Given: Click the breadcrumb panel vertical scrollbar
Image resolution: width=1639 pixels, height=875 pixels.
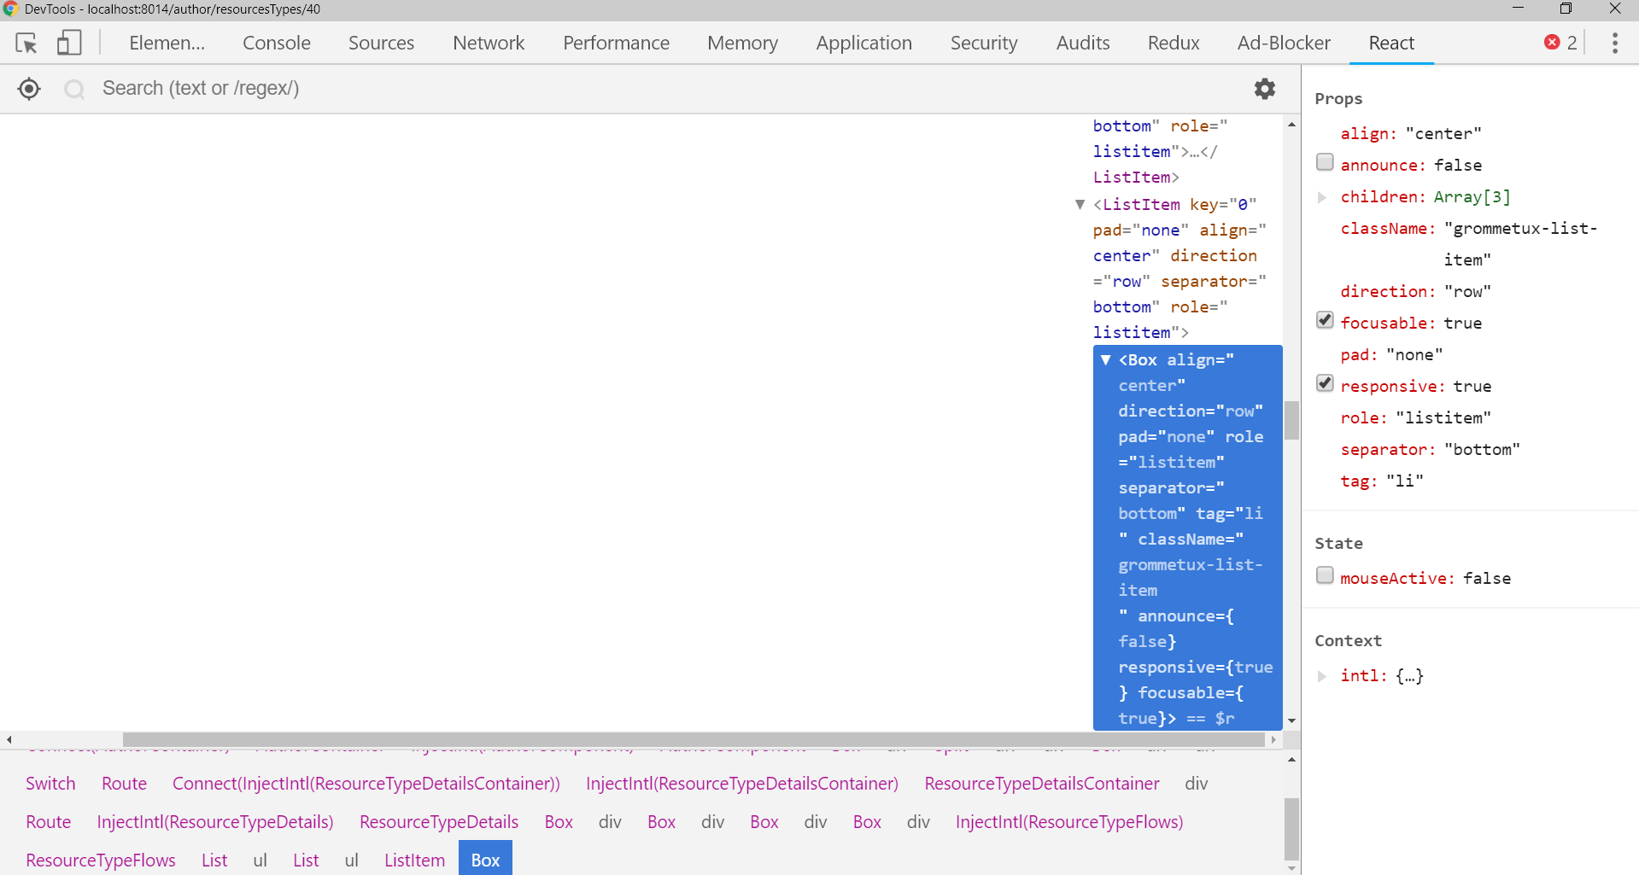Looking at the screenshot, I should point(1291,829).
